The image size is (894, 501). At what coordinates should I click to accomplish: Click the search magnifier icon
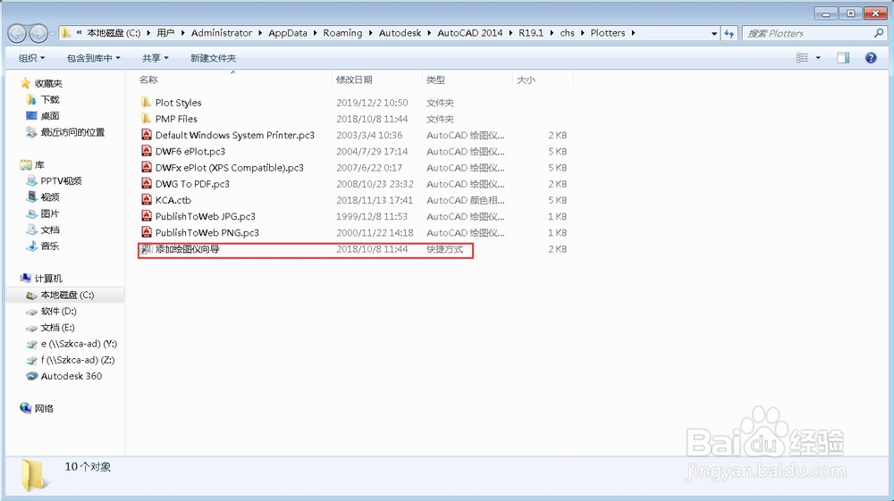coord(879,34)
